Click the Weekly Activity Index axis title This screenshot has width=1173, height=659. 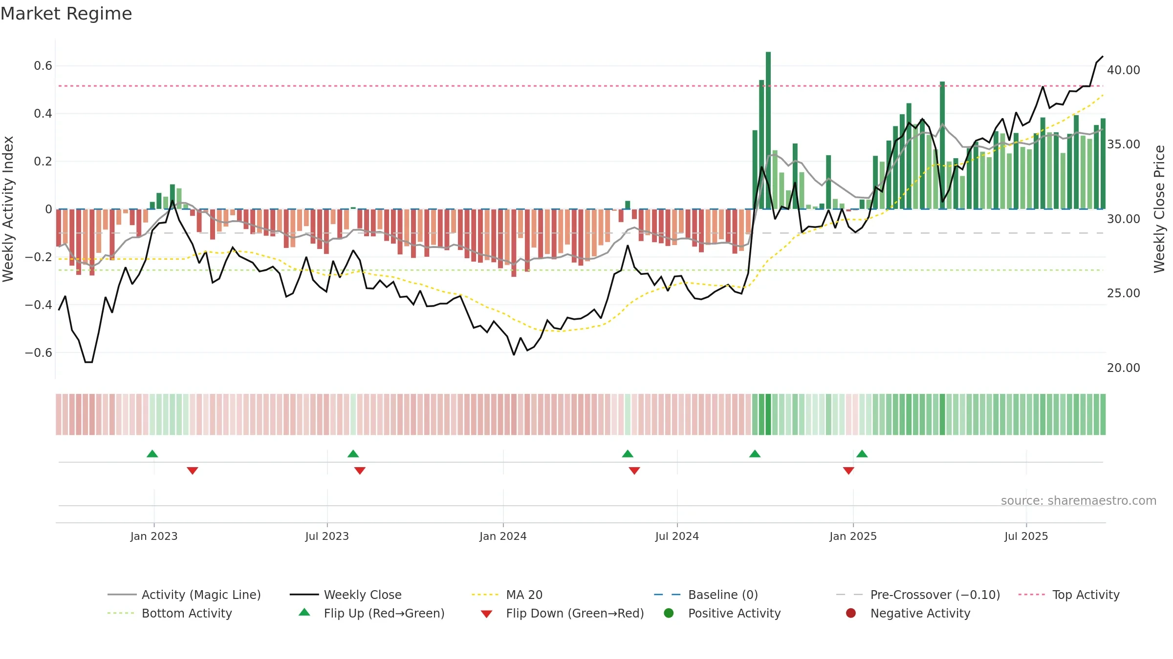coord(8,209)
